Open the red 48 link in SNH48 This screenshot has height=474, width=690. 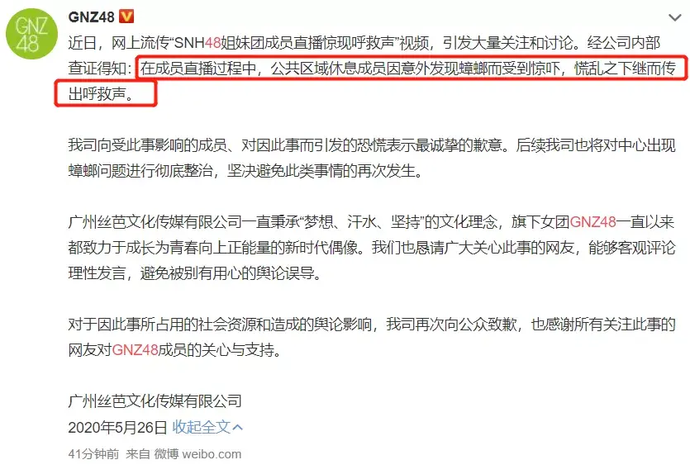(x=212, y=43)
